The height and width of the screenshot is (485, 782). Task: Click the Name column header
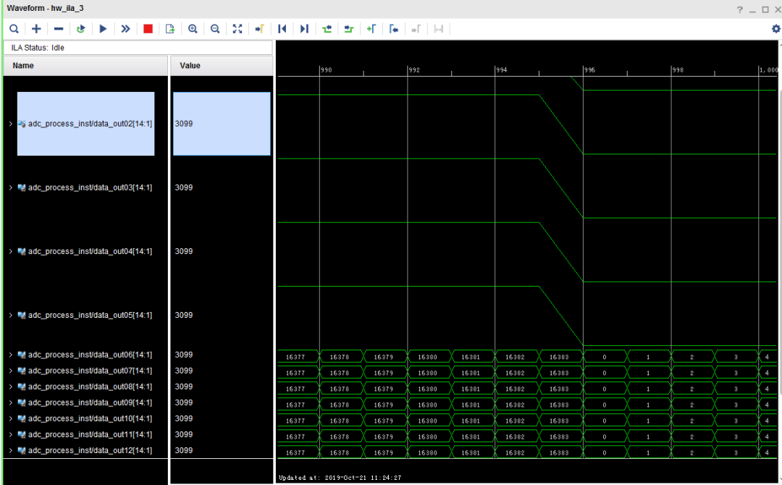pyautogui.click(x=85, y=66)
